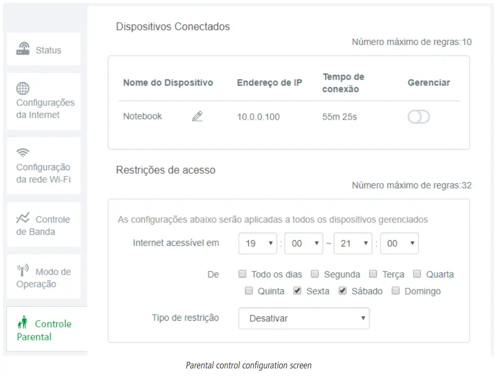The width and height of the screenshot is (496, 377).
Task: Expand the Tipo de restrição Desativar dropdown
Action: coord(304,318)
